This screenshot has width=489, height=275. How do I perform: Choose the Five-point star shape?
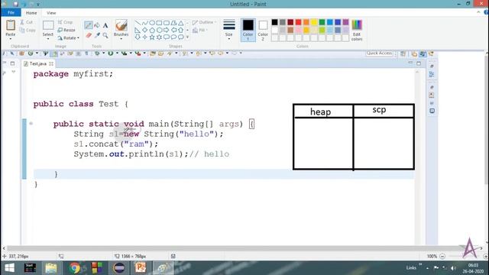coord(152,37)
